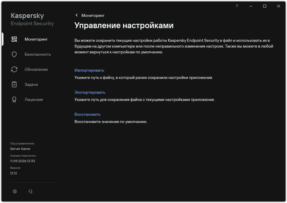Click the clipboard icon for Задачи

(x=14, y=84)
